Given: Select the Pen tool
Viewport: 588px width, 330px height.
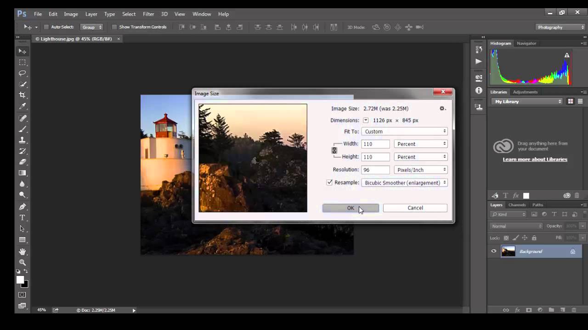Looking at the screenshot, I should tap(22, 207).
